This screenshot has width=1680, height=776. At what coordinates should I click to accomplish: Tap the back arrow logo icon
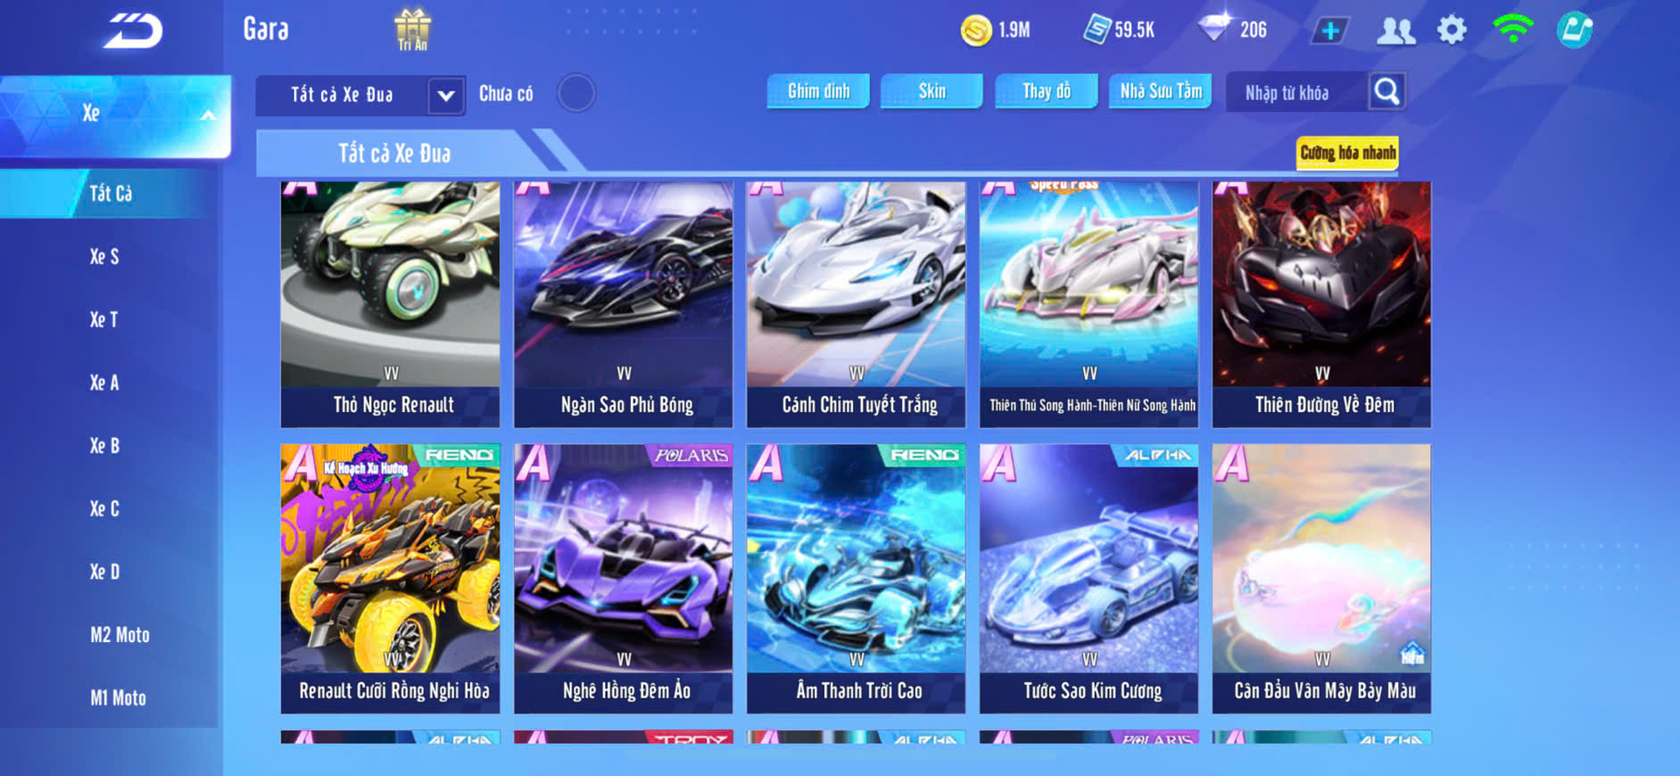[x=133, y=32]
